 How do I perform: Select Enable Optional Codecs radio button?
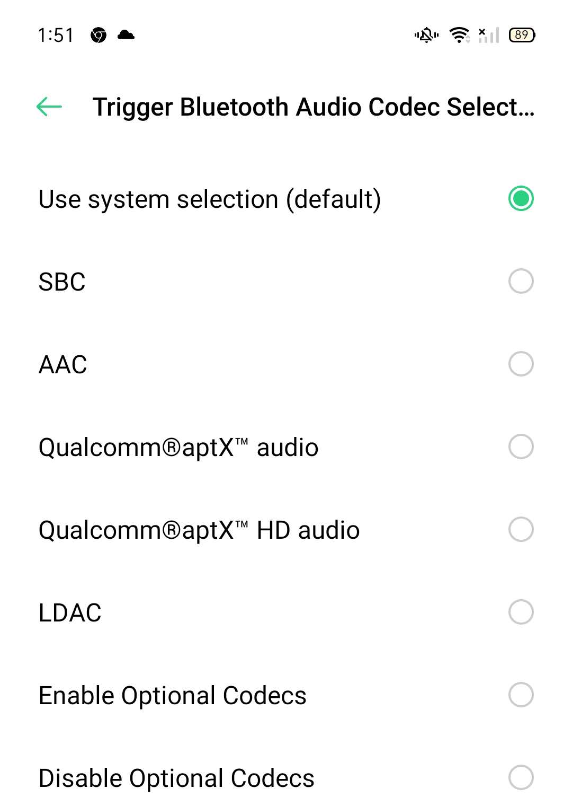tap(521, 695)
